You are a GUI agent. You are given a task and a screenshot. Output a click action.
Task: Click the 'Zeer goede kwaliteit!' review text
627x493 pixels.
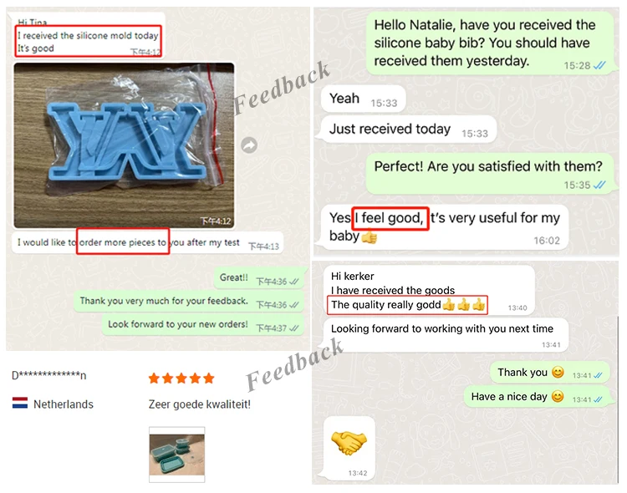[200, 404]
